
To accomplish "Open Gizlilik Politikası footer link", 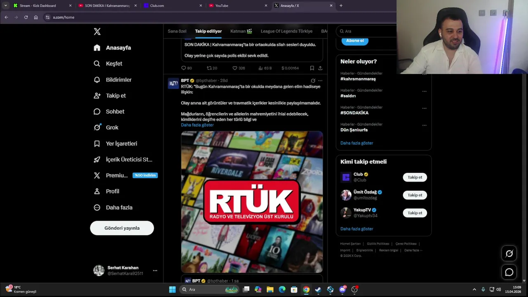I will [x=378, y=244].
